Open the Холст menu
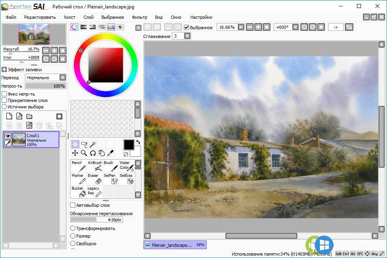 [x=69, y=17]
